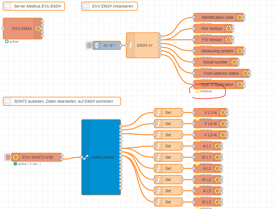This screenshot has height=209, width=277.
Task: Select the SDM72 auslesen comment node
Action: point(62,101)
